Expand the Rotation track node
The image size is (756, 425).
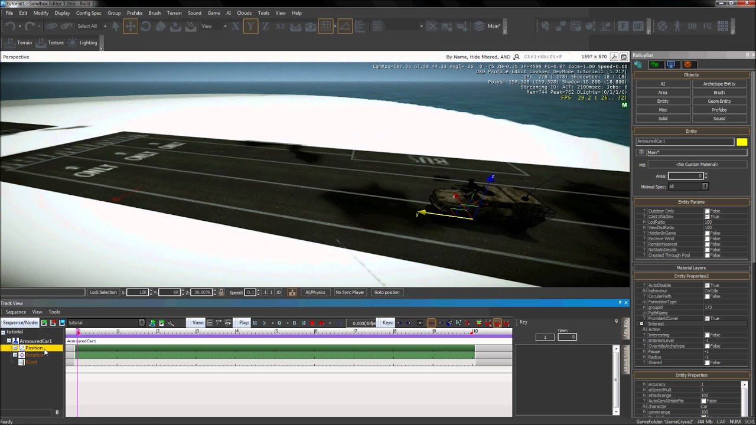point(15,355)
